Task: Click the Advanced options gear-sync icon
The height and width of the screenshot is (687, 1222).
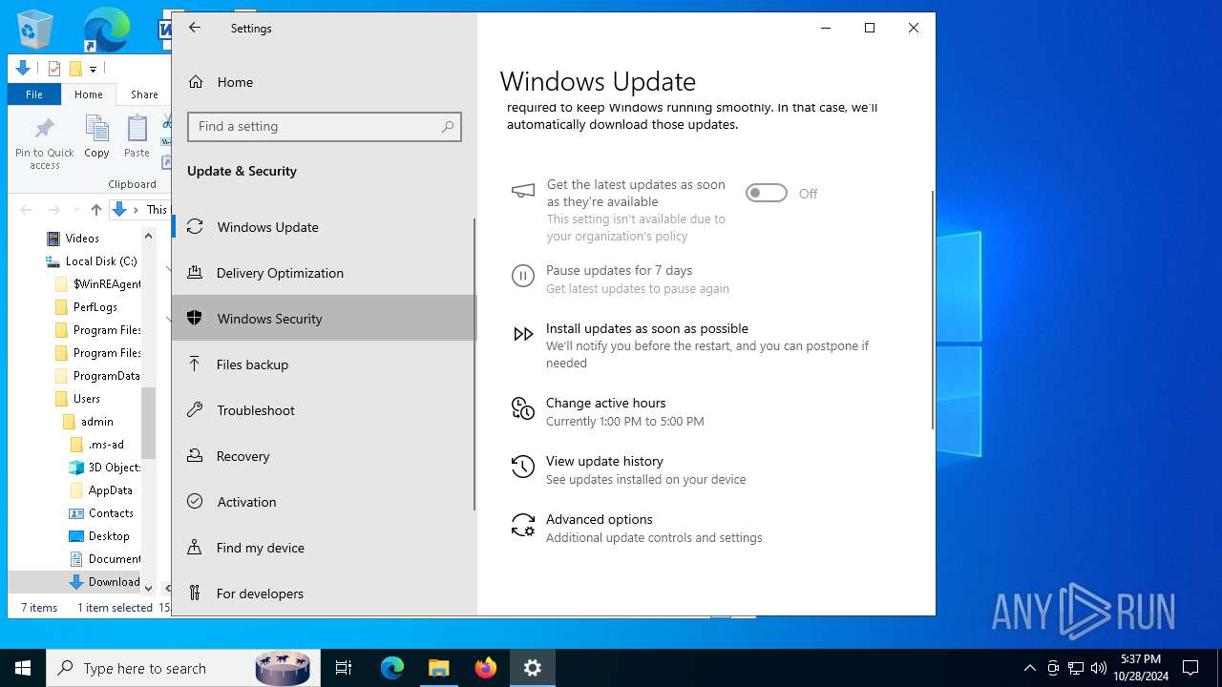Action: coord(523,525)
